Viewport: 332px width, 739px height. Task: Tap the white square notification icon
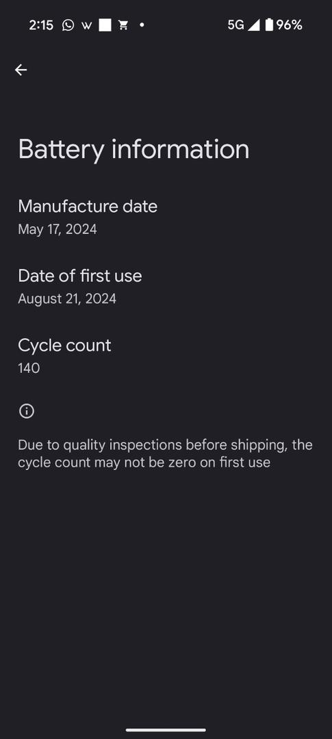tap(105, 25)
